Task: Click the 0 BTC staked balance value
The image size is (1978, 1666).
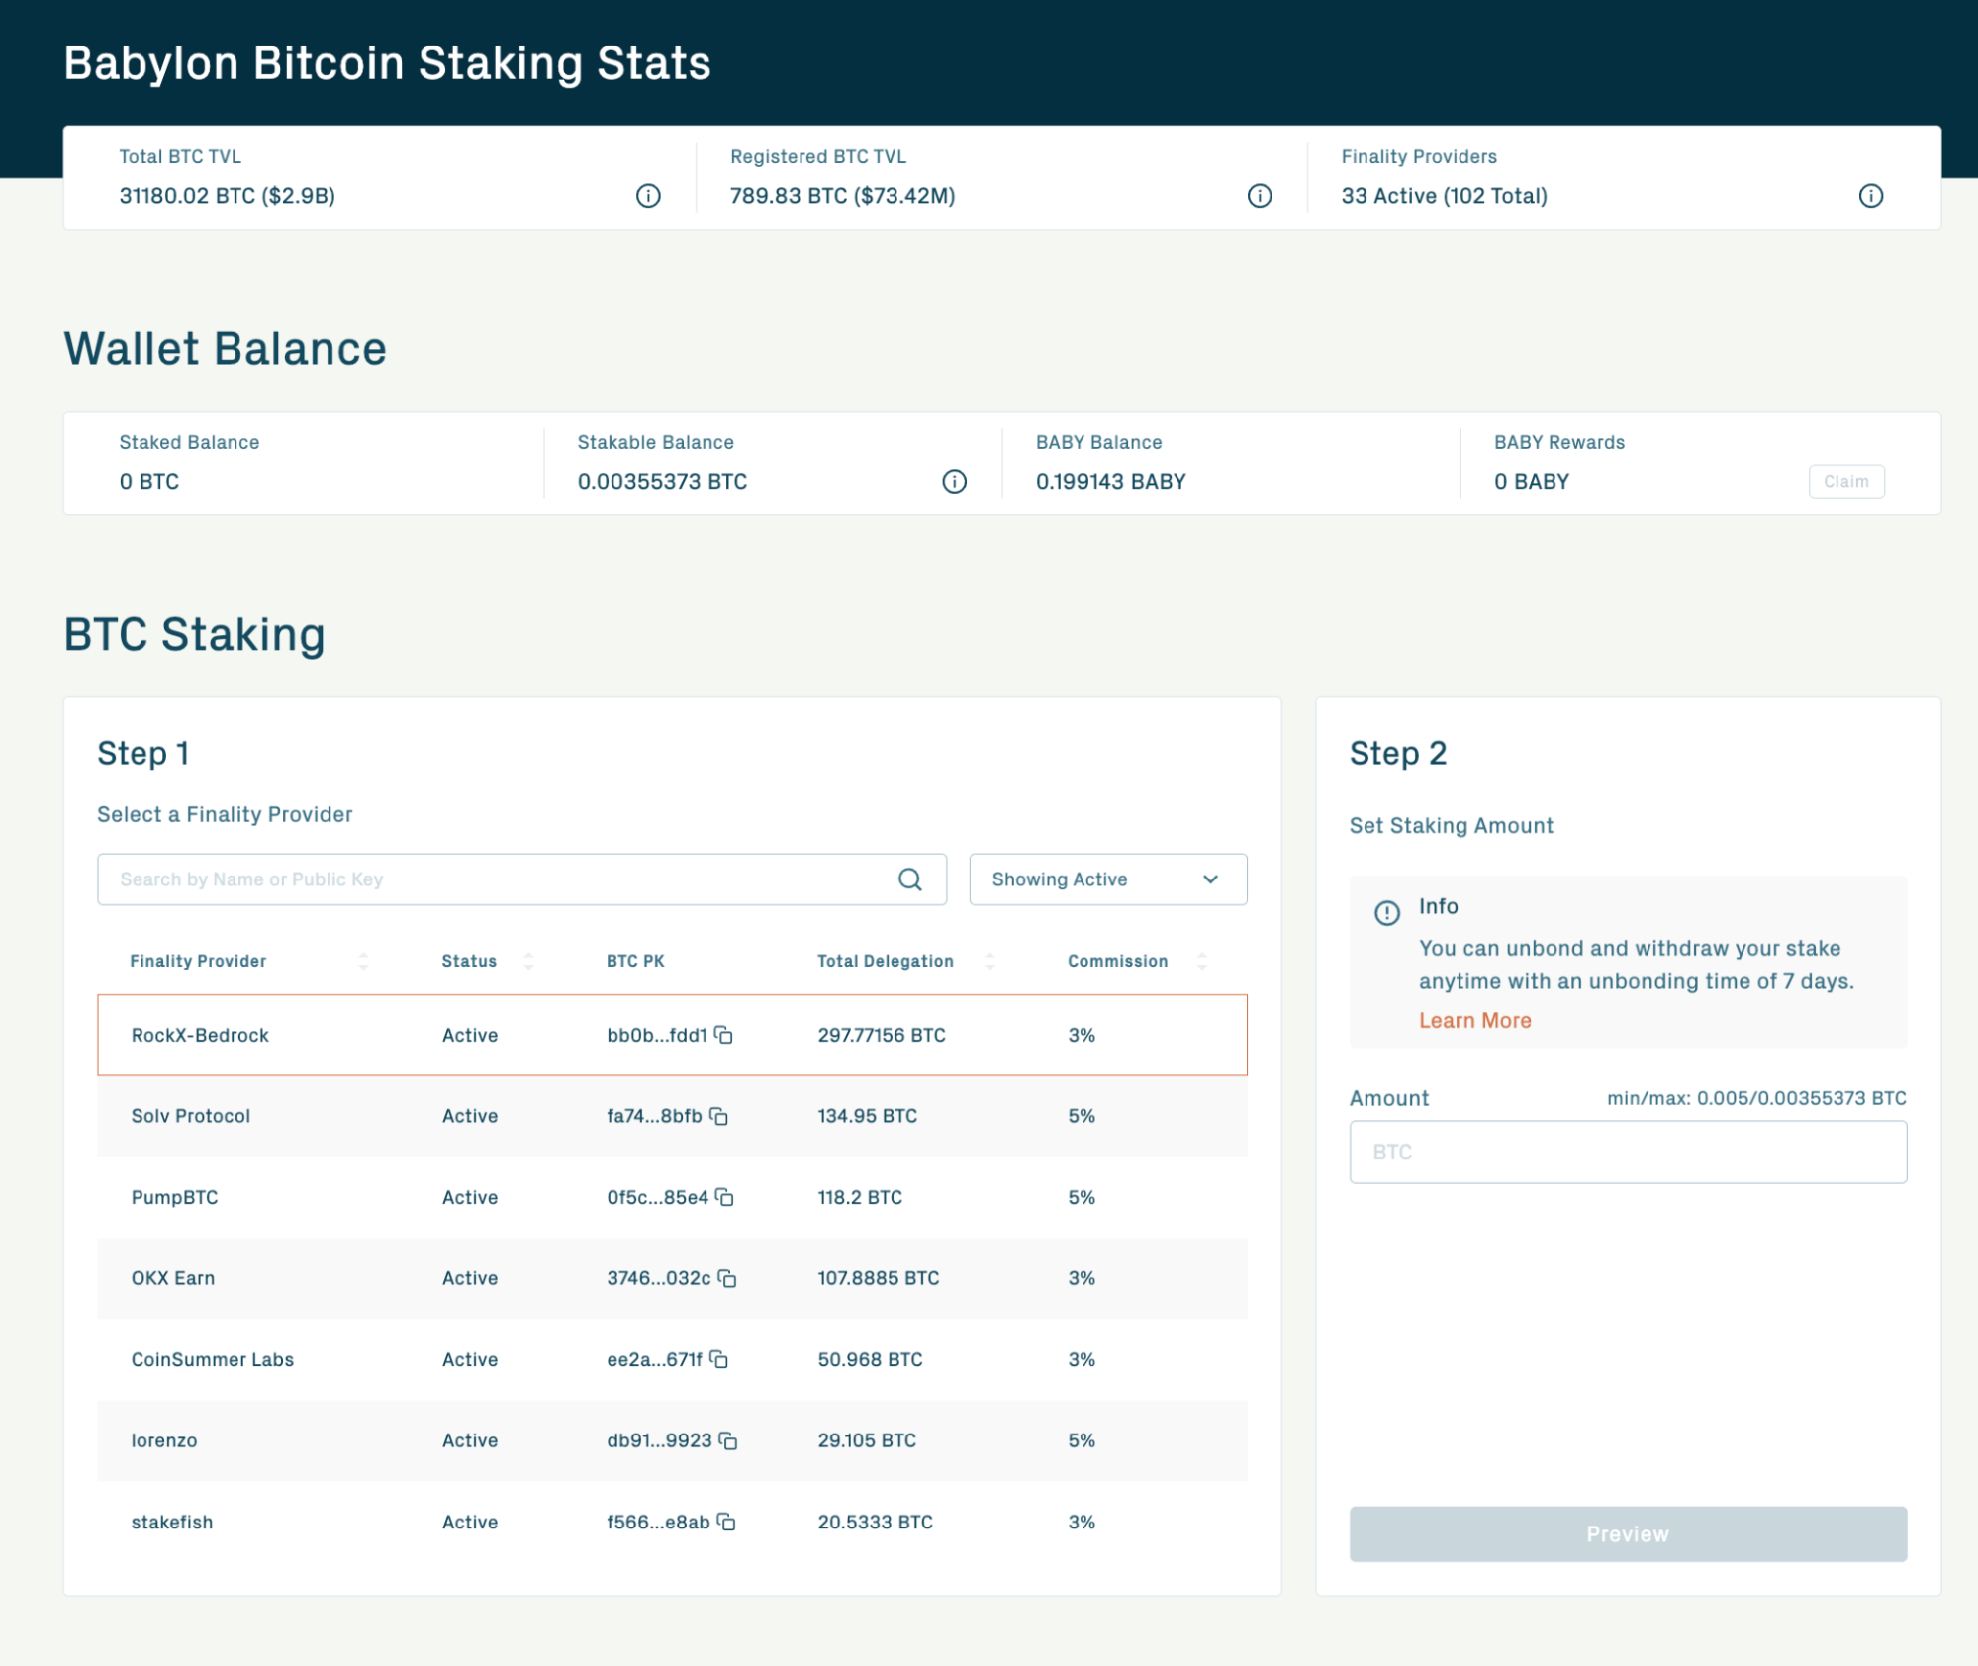Action: point(149,482)
